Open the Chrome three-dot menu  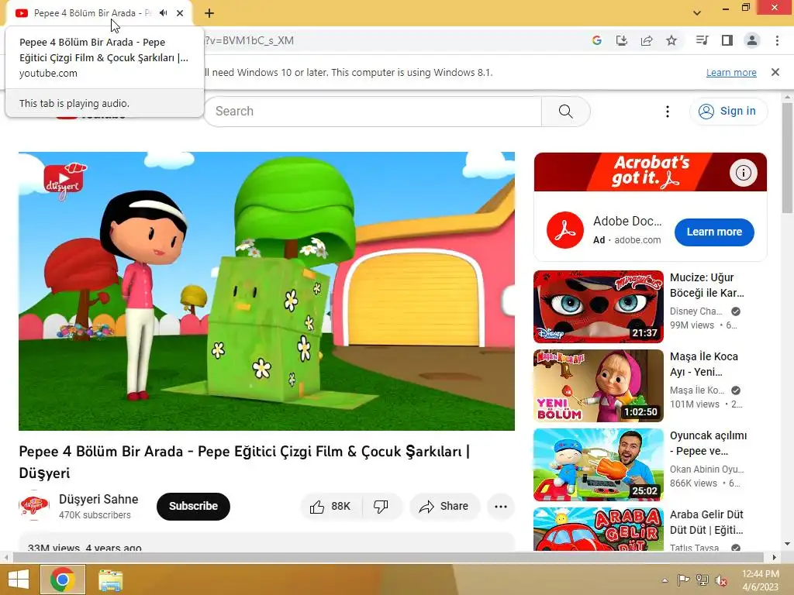777,40
